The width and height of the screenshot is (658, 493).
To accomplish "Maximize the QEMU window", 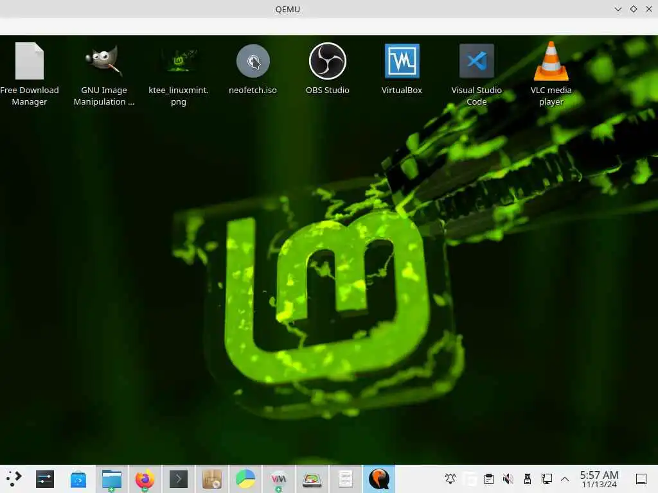I will tap(633, 9).
